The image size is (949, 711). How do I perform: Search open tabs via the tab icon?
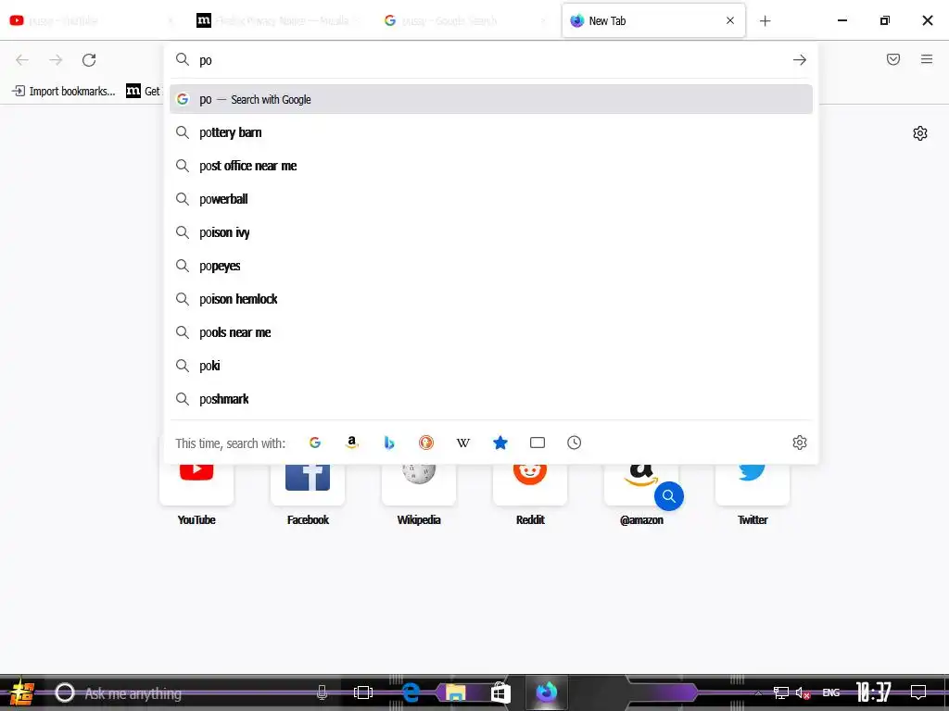[538, 443]
